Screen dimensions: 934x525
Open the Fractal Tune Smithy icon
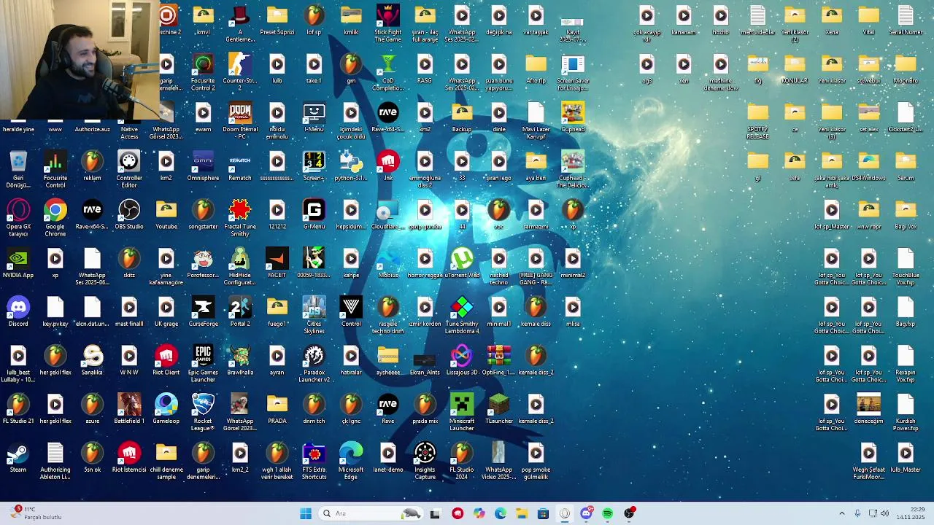240,219
